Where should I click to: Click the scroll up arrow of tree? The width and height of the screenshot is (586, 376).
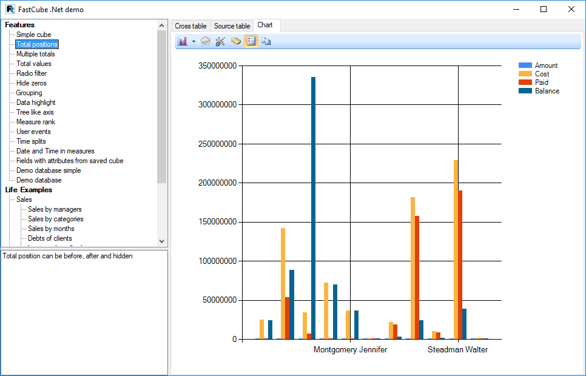tap(161, 25)
